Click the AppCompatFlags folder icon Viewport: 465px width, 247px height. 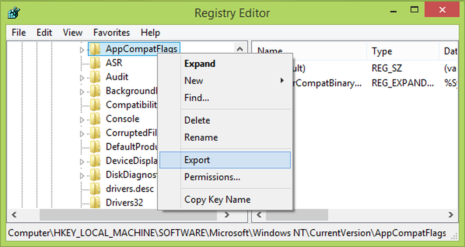pyautogui.click(x=95, y=49)
